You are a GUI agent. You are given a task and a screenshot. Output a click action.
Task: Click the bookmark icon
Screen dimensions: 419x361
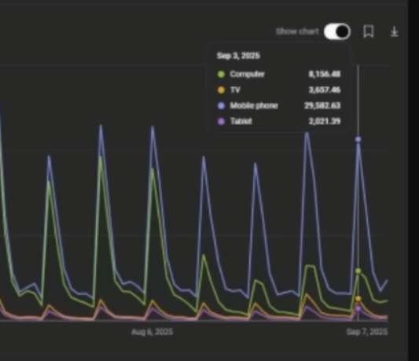pos(368,31)
